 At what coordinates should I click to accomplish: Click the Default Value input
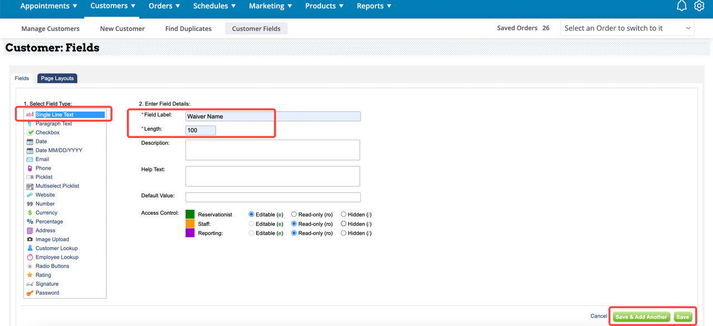point(273,197)
